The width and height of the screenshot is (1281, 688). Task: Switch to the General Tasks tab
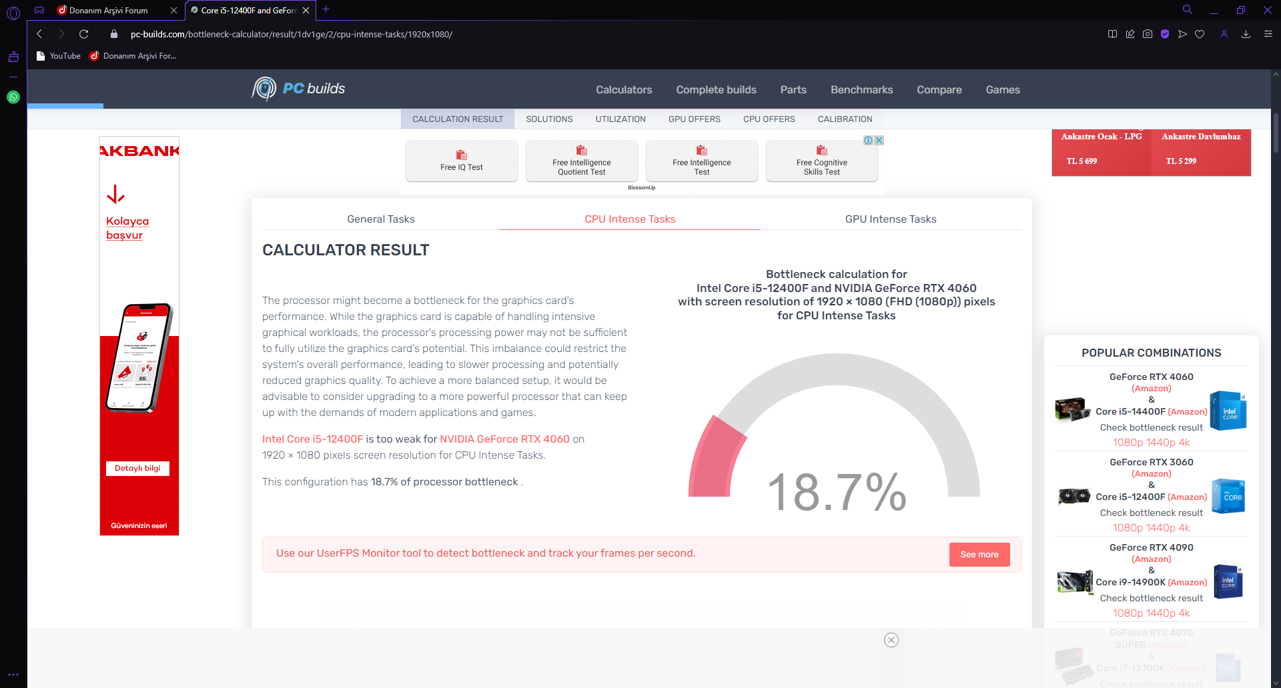coord(381,219)
